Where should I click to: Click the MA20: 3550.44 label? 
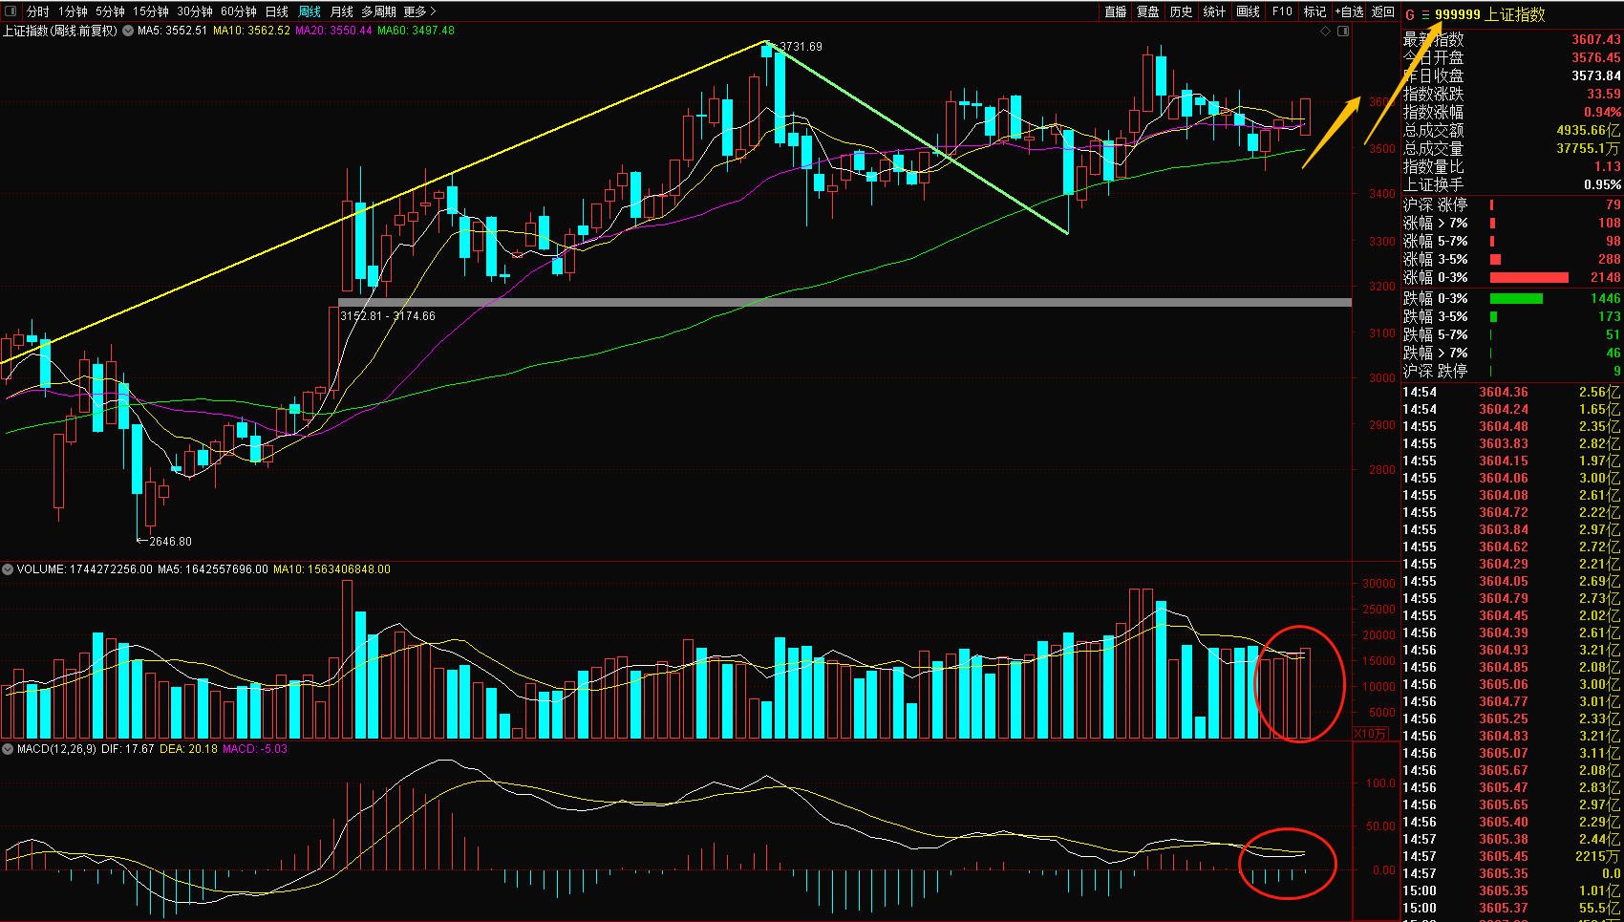[x=333, y=31]
